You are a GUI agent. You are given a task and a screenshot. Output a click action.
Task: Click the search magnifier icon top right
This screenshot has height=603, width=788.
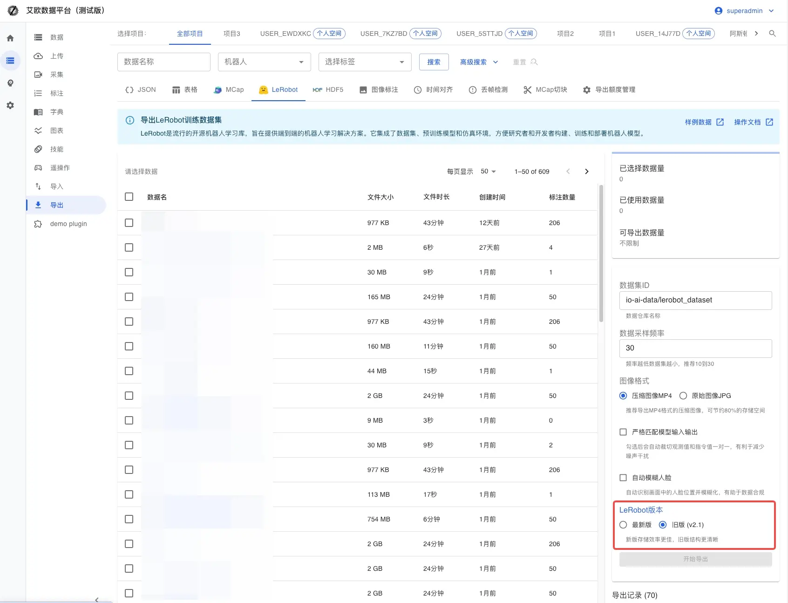(x=773, y=34)
